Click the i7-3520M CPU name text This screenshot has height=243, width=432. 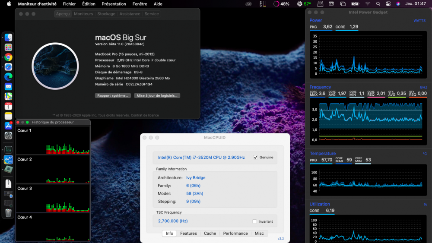coord(201,158)
